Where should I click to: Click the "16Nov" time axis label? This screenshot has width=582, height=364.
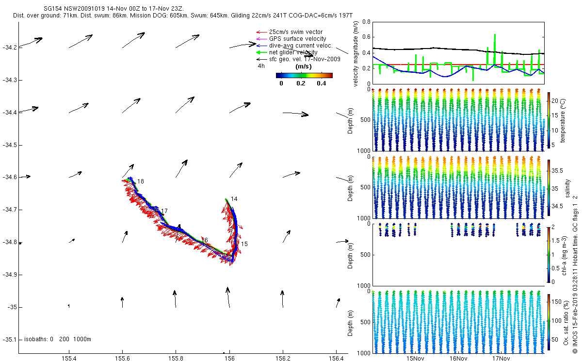[458, 358]
